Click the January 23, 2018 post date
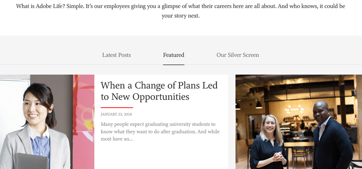Screen dimensions: 362x169 pyautogui.click(x=116, y=114)
